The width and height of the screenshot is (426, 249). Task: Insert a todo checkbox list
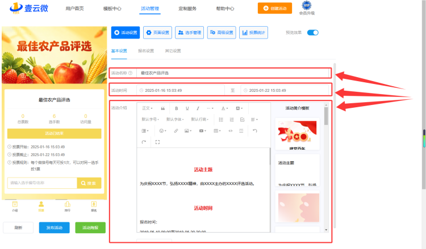pos(242,119)
